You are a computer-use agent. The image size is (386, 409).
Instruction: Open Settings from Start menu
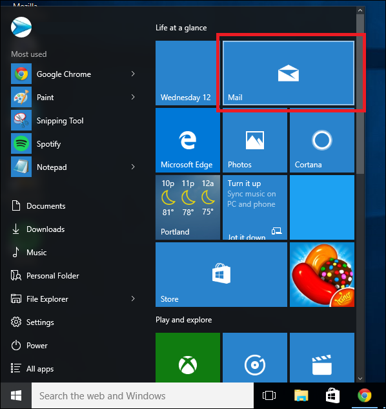32,322
